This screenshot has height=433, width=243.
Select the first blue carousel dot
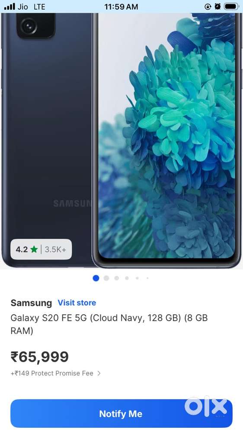click(x=96, y=278)
